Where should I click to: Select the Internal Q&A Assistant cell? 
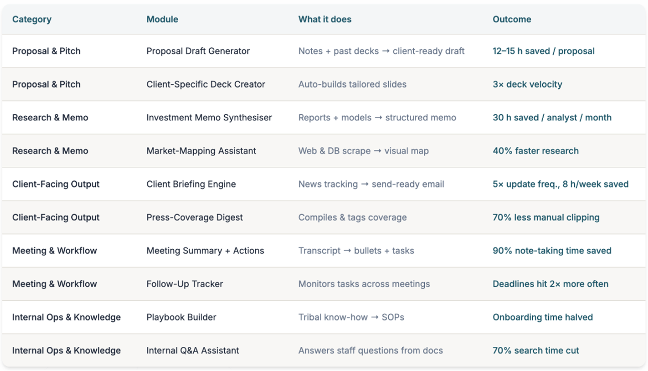tap(193, 350)
